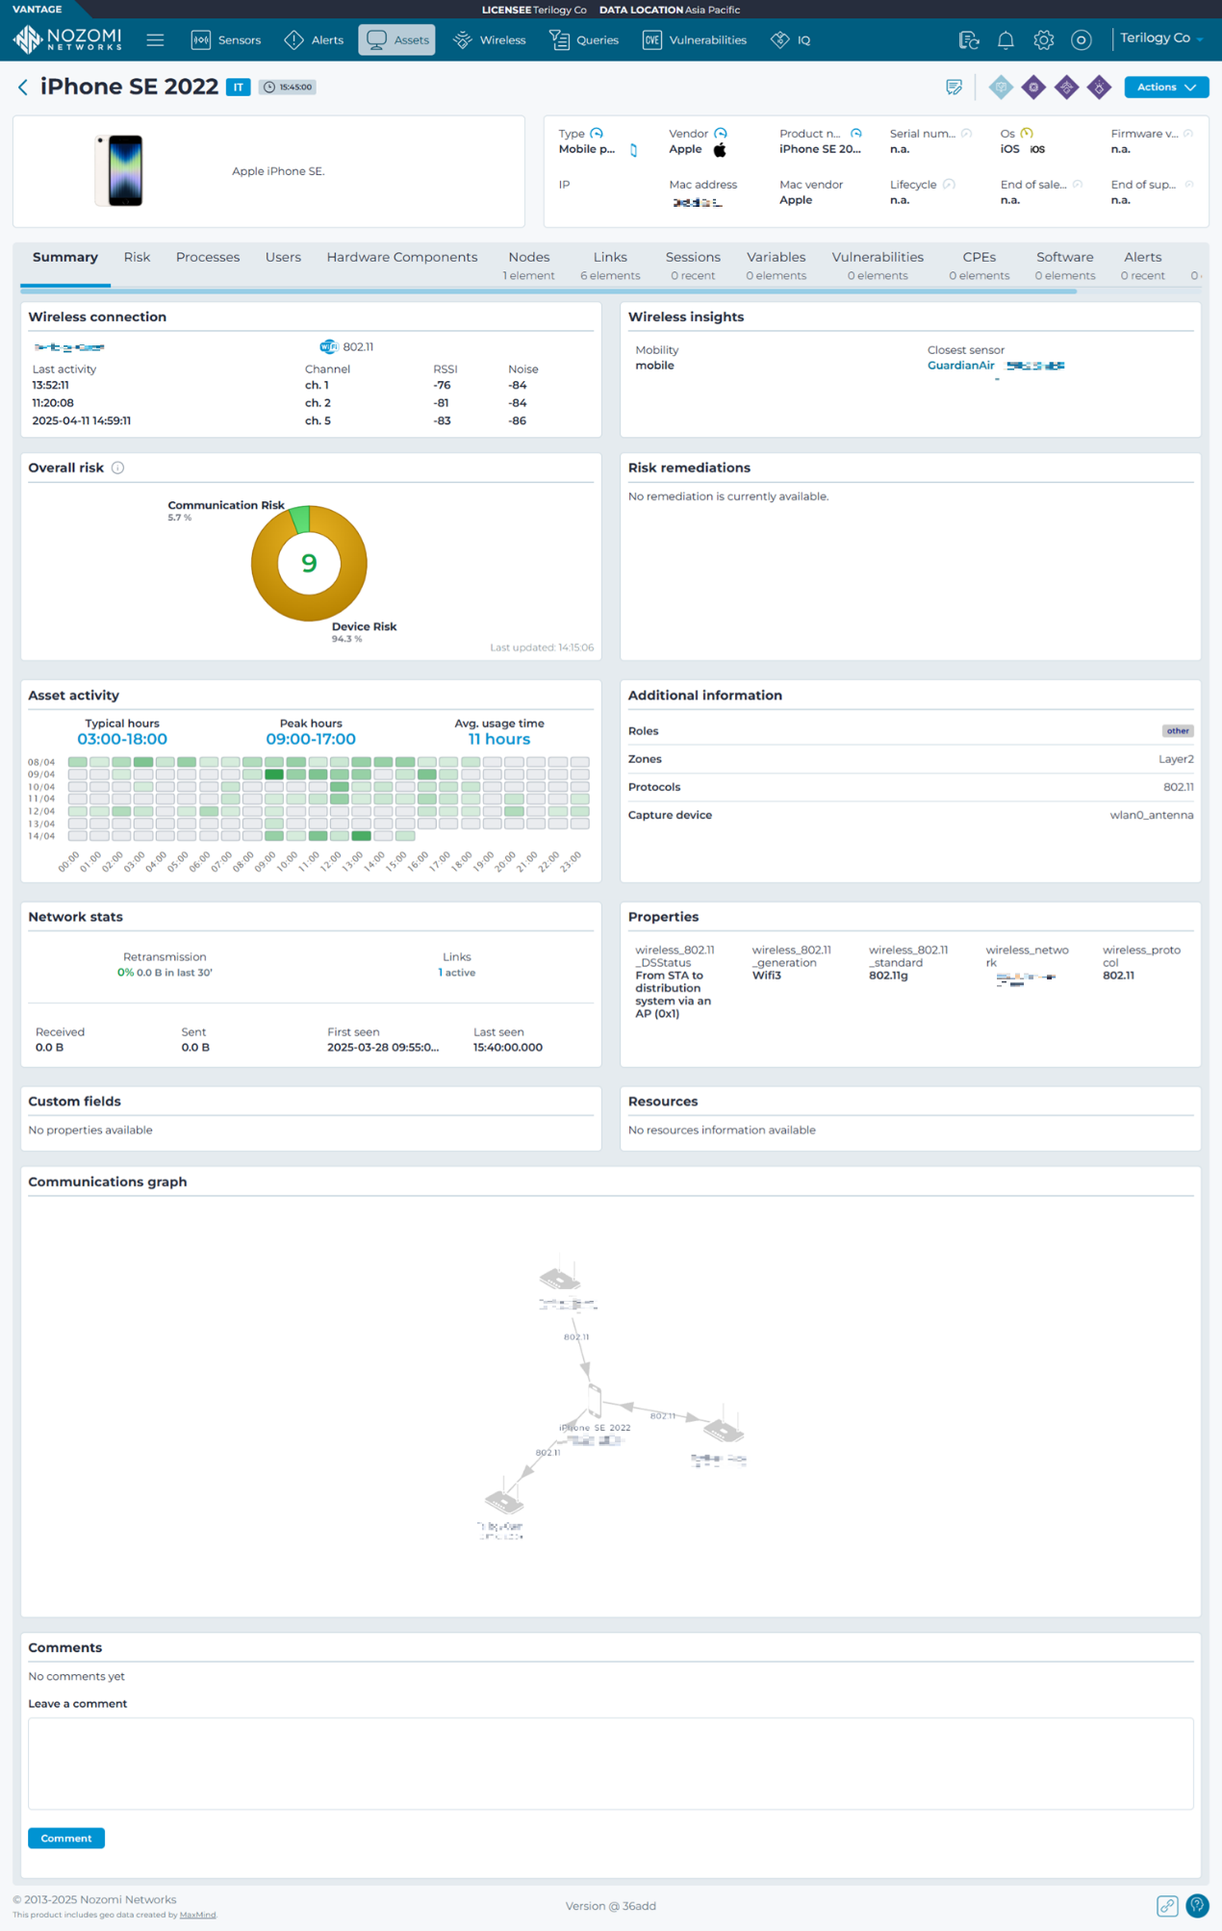
Task: Click the IT badge next to asset name
Action: [x=238, y=87]
